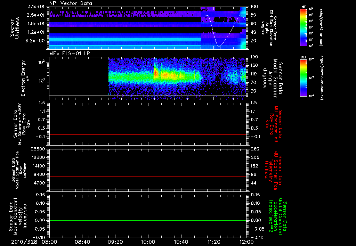Click the 'ESH Sun Elevation Angle' axis title
The width and height of the screenshot is (356, 246).
point(269,28)
